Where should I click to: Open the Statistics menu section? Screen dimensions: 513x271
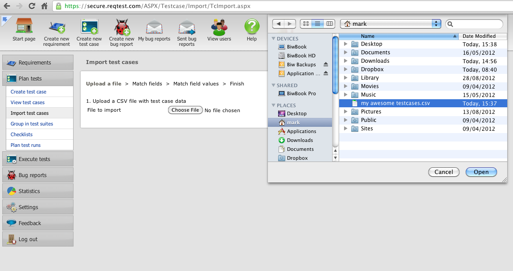[x=38, y=191]
